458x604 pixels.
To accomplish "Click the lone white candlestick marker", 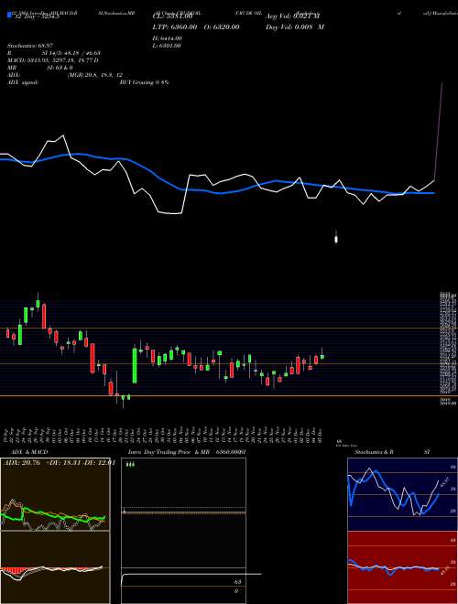I will (336, 238).
